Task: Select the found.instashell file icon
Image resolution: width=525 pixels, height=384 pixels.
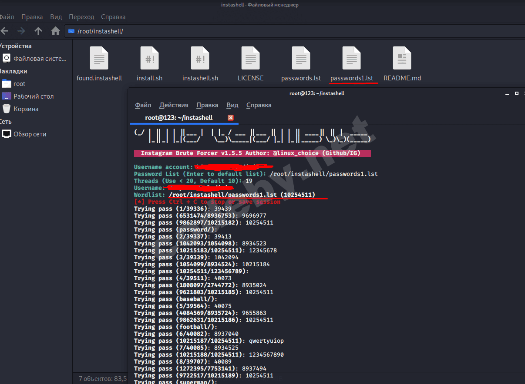Action: 99,58
